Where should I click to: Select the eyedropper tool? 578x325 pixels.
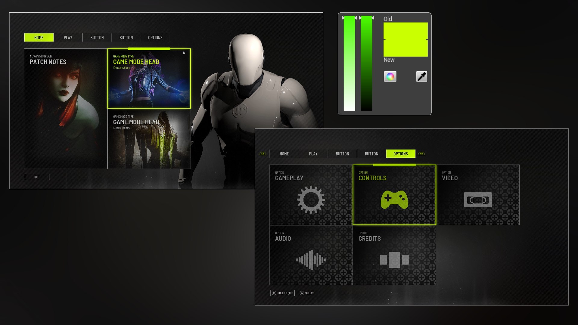pos(421,77)
